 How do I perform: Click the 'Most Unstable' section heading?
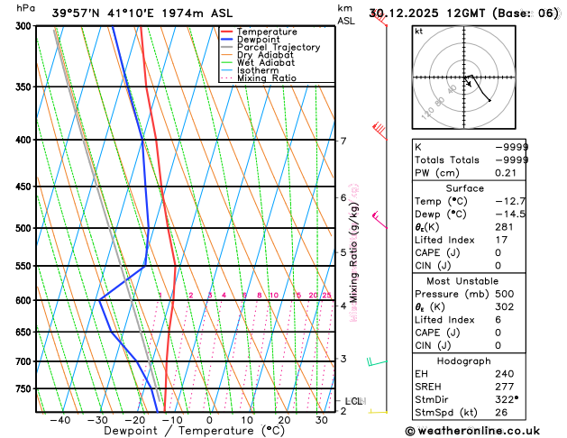(462, 281)
